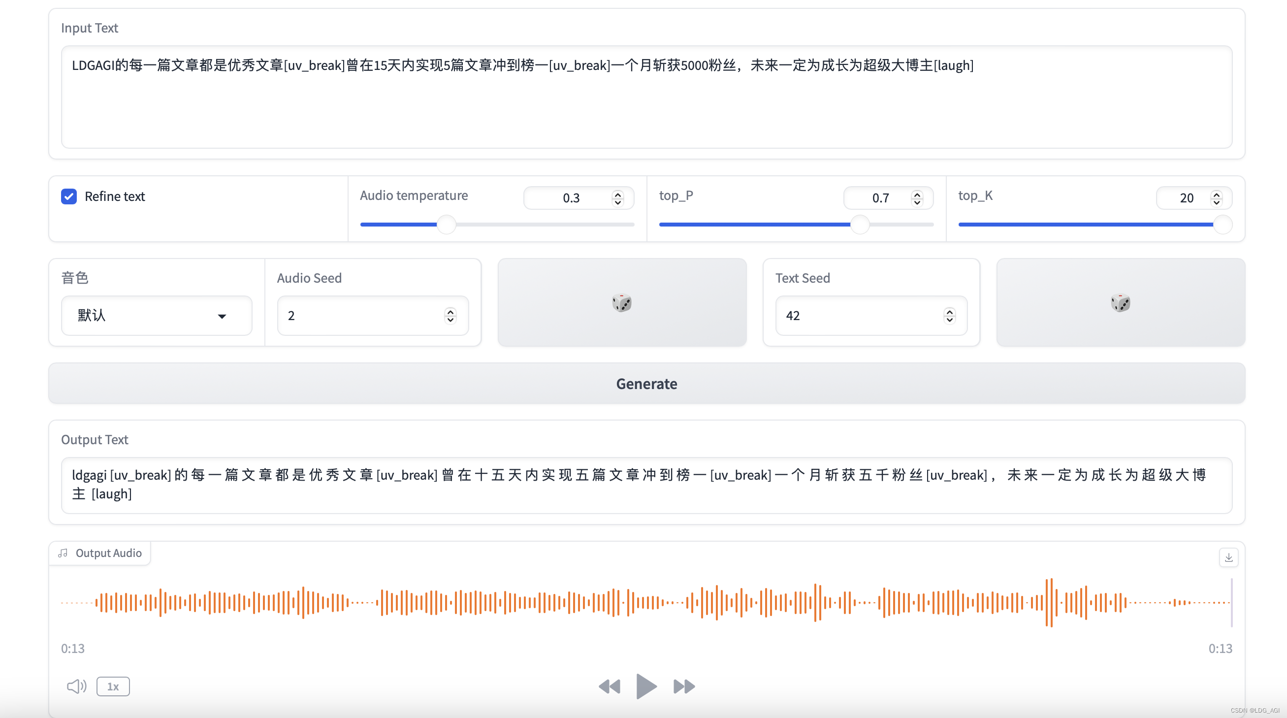Click the Output Text box
1287x718 pixels.
(646, 485)
